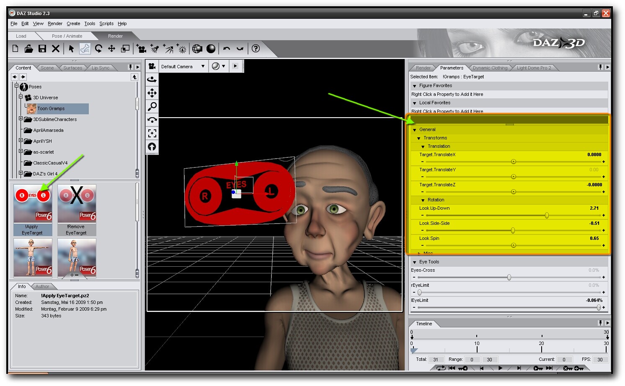This screenshot has height=386, width=625.
Task: Toggle pin on the Parameters panel
Action: coord(600,67)
